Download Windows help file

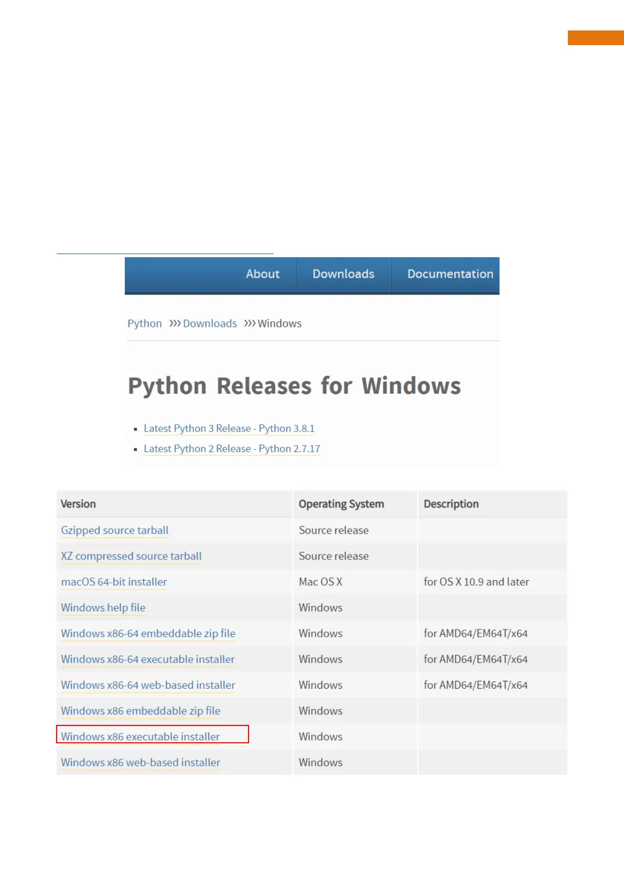pos(103,607)
